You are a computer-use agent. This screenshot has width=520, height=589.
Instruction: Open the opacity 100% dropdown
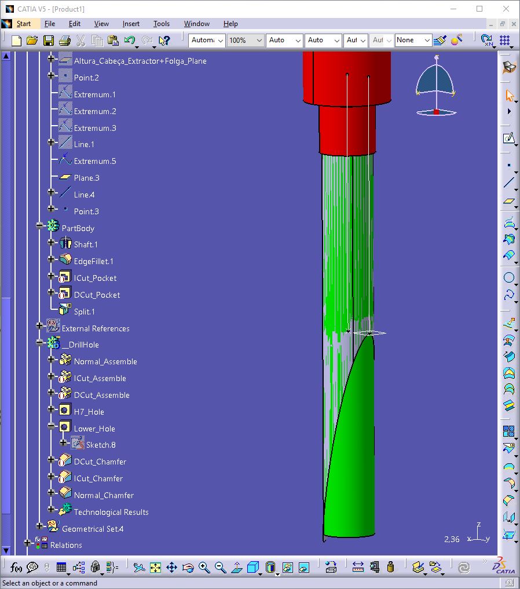pyautogui.click(x=245, y=40)
